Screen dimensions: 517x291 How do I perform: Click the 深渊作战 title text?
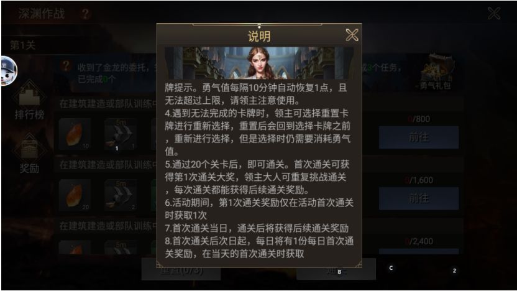(41, 14)
